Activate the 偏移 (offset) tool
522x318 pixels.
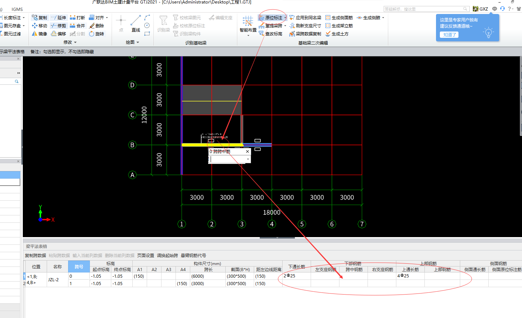[58, 34]
